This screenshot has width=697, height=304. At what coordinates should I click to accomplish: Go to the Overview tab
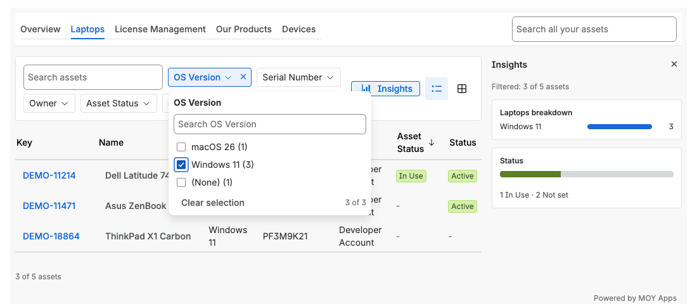41,29
